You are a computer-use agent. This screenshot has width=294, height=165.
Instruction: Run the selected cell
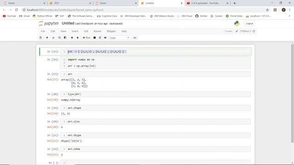click(x=87, y=38)
